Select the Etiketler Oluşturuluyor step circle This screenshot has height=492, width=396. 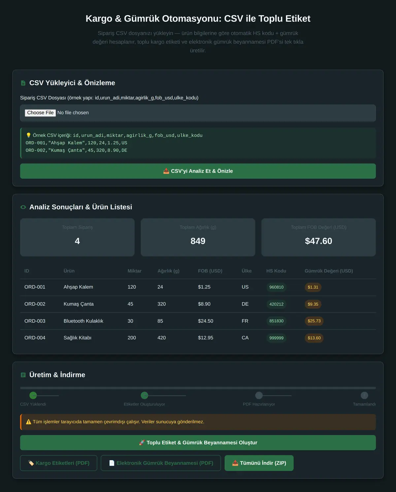point(145,395)
